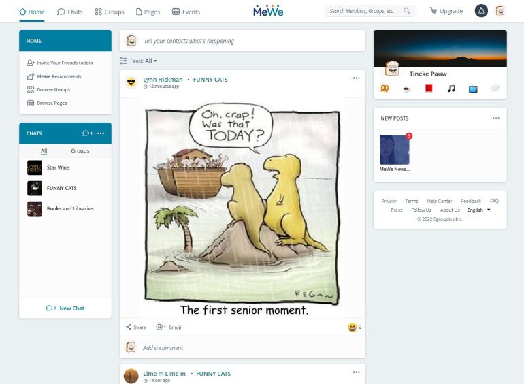Go to the Home tab

32,12
